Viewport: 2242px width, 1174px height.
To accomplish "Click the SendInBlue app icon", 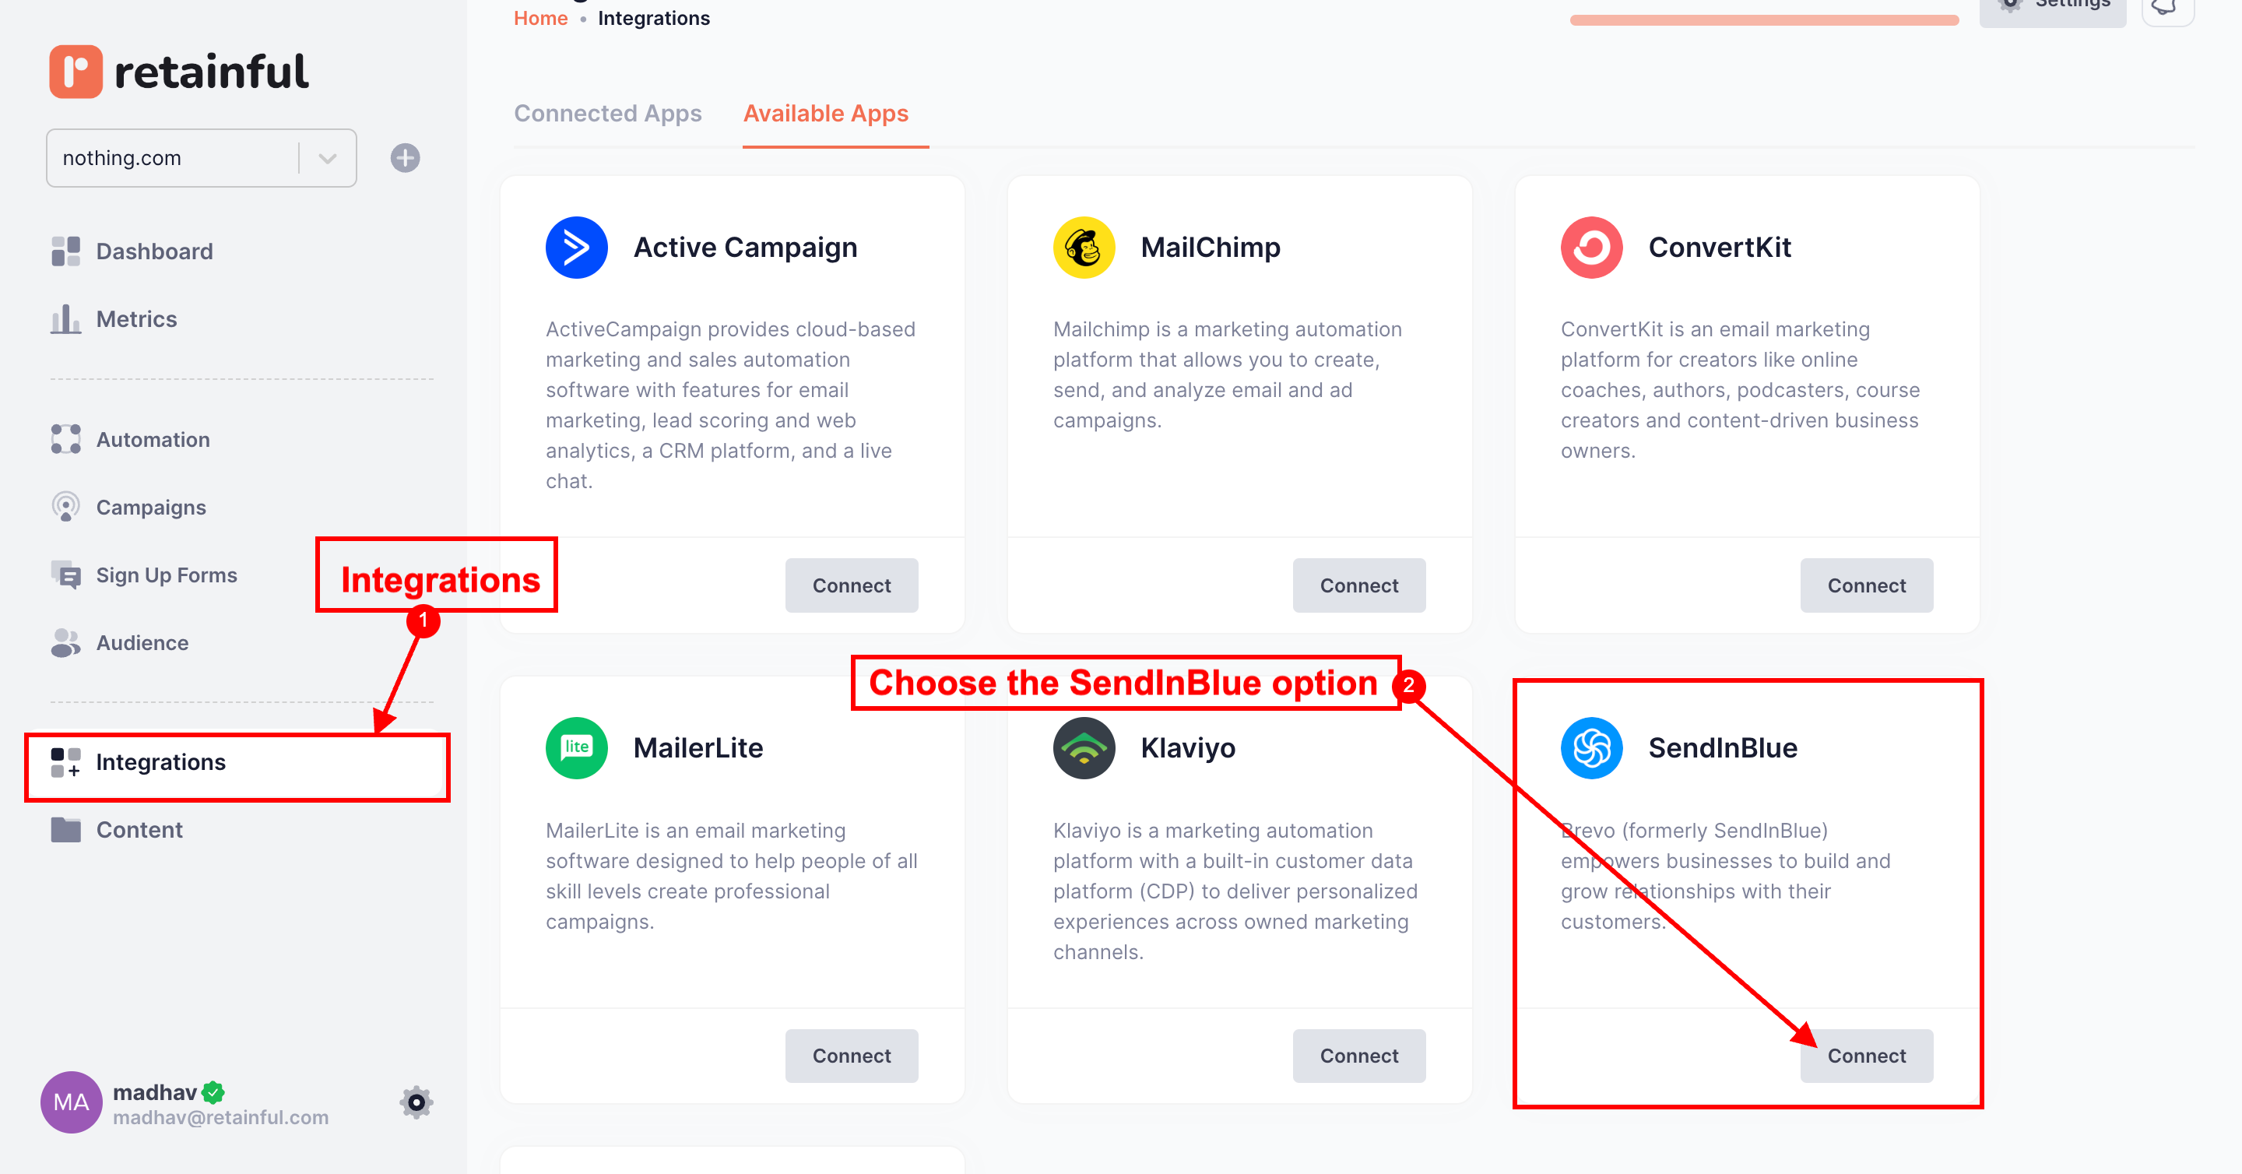I will [1591, 747].
